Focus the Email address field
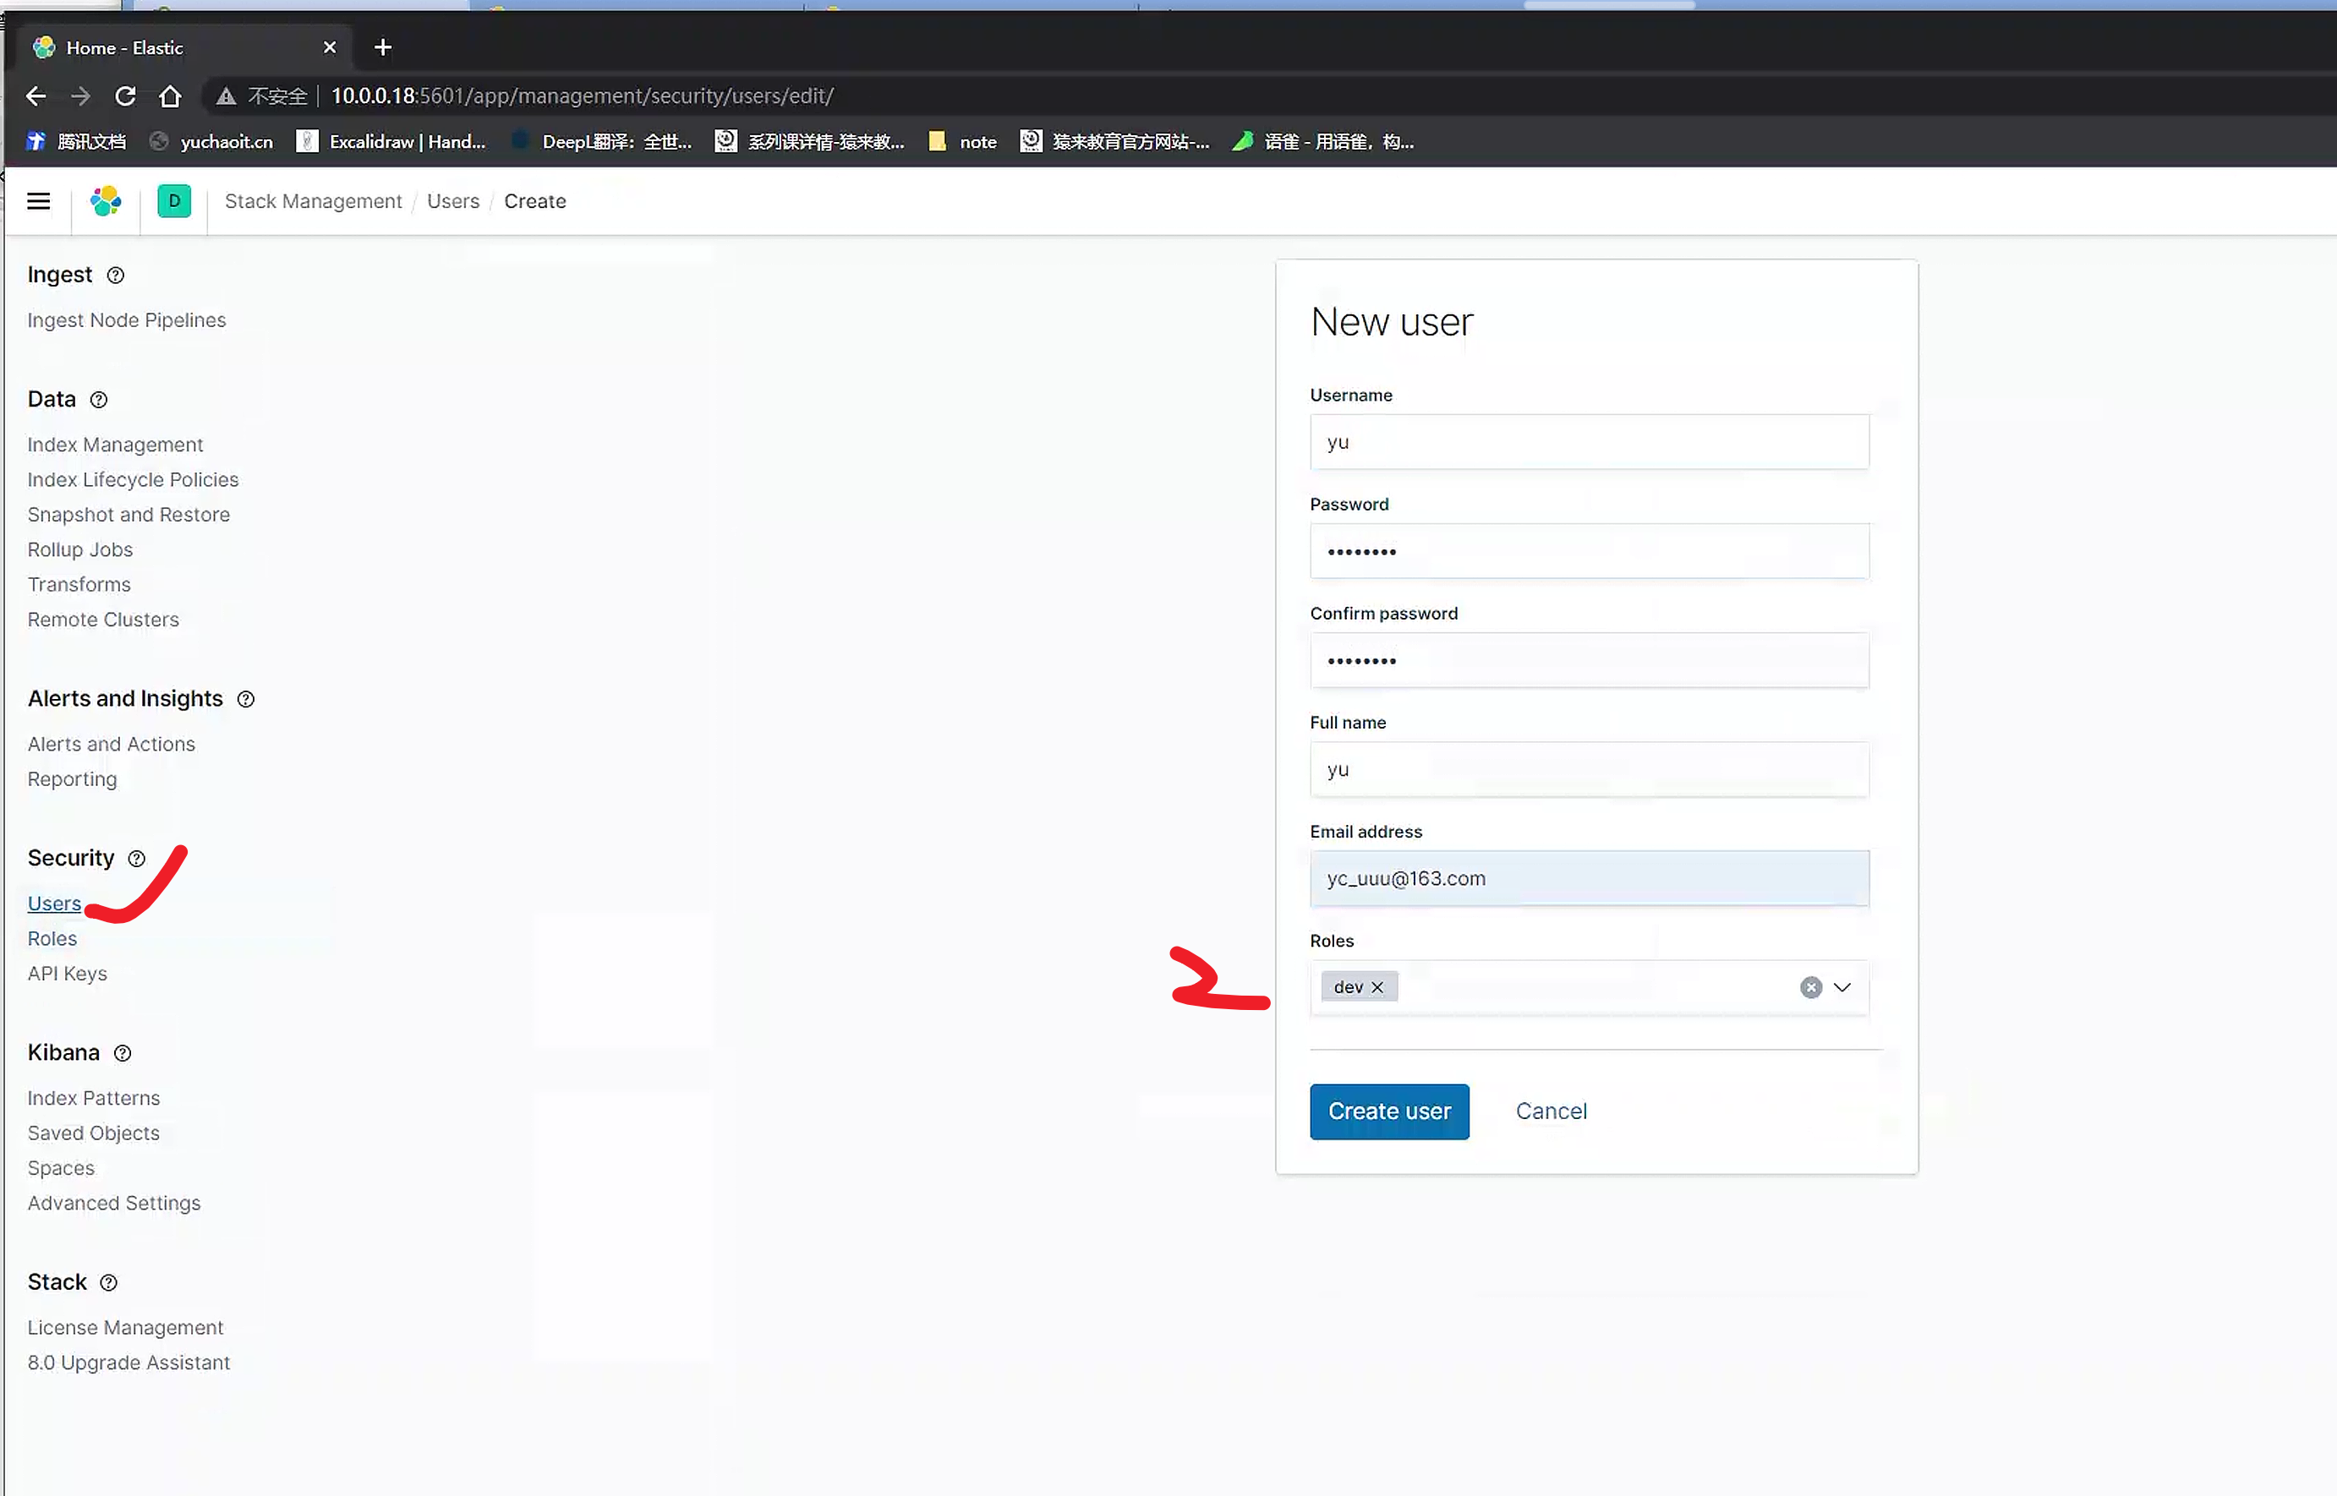The width and height of the screenshot is (2337, 1496). tap(1589, 878)
